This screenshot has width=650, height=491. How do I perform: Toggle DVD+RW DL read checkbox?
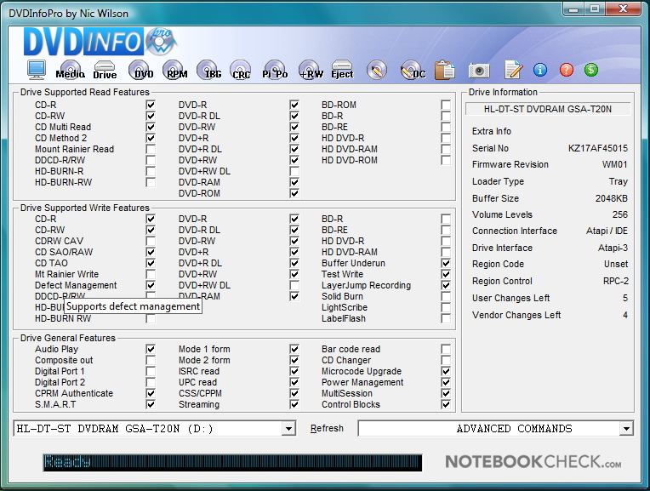[x=294, y=171]
